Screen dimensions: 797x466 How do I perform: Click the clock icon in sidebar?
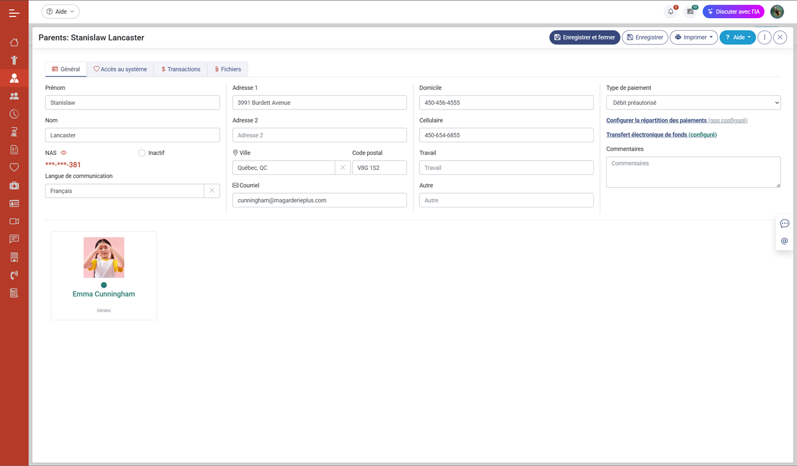[x=14, y=114]
